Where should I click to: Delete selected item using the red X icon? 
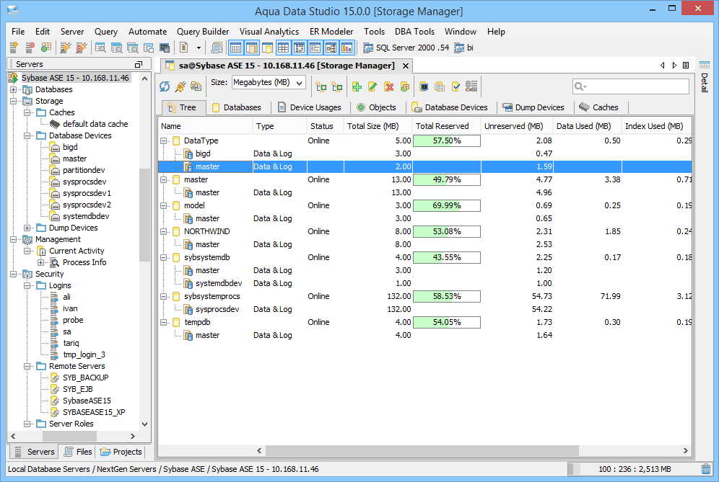pyautogui.click(x=390, y=86)
